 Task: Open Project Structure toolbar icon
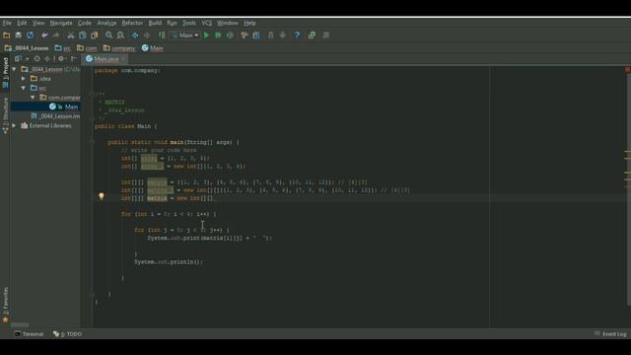(x=256, y=35)
